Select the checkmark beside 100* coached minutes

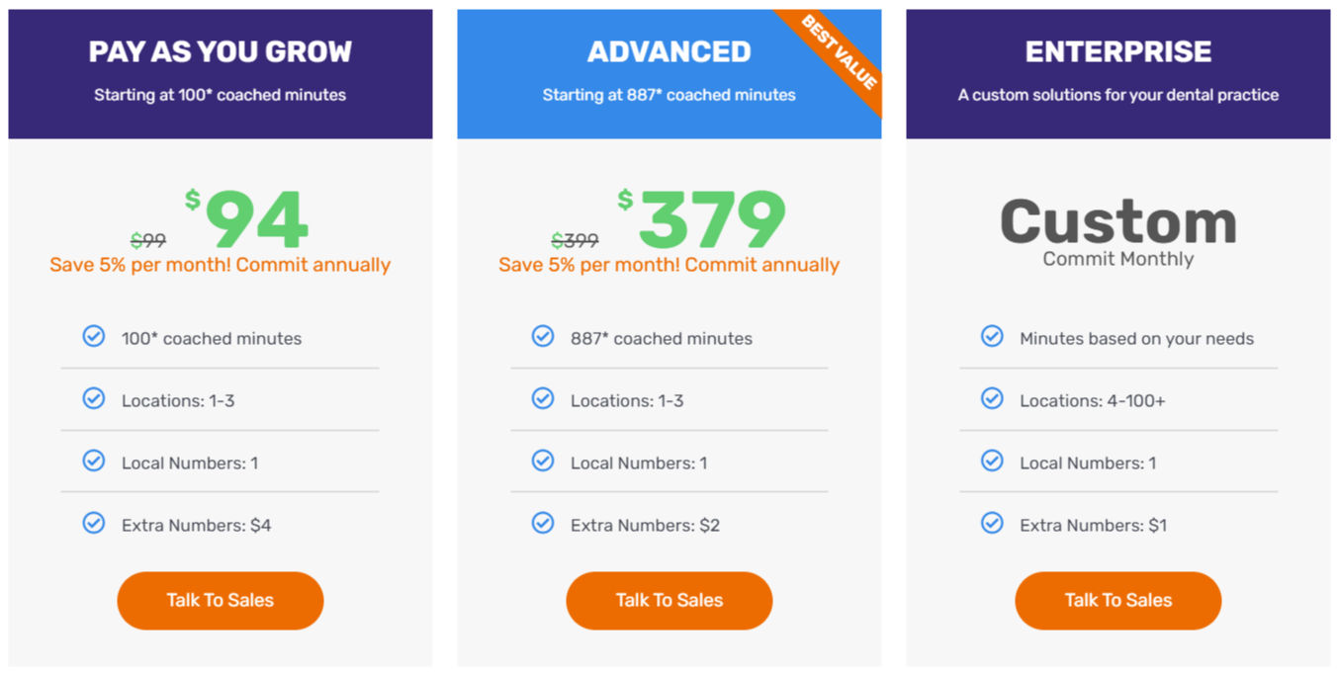coord(93,336)
